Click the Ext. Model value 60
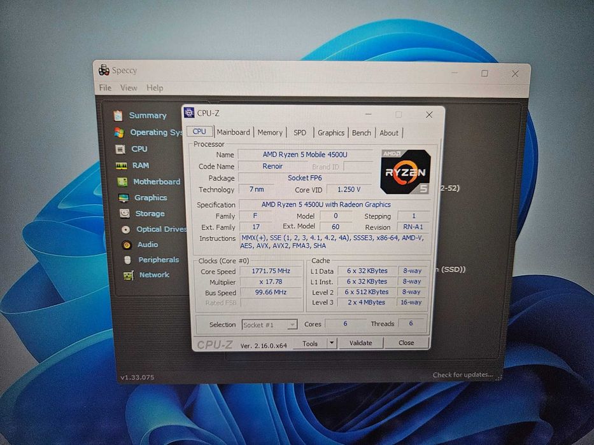Viewport: 594px width, 445px height. (336, 227)
